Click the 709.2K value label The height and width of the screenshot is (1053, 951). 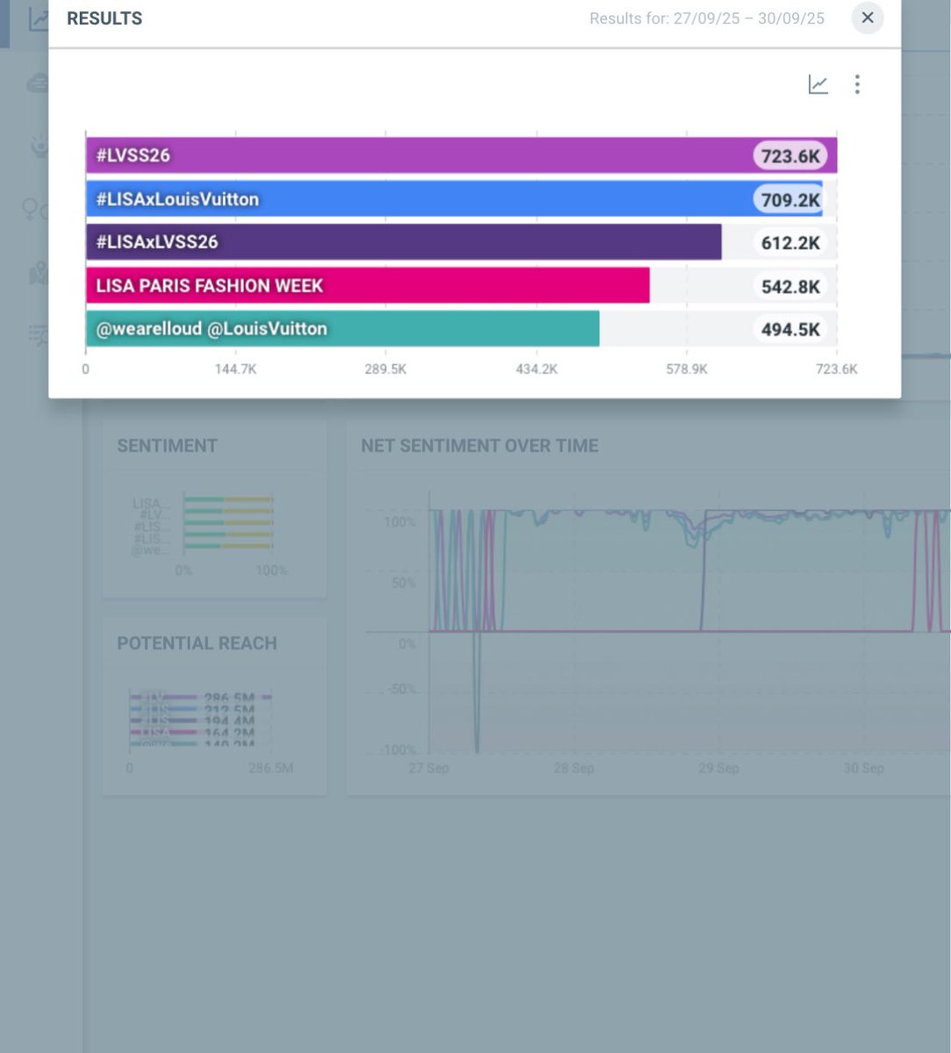pos(790,199)
